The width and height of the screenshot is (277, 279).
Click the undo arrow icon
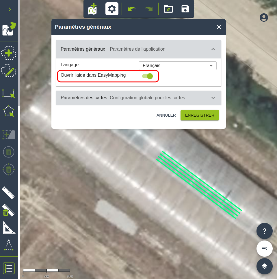click(131, 9)
